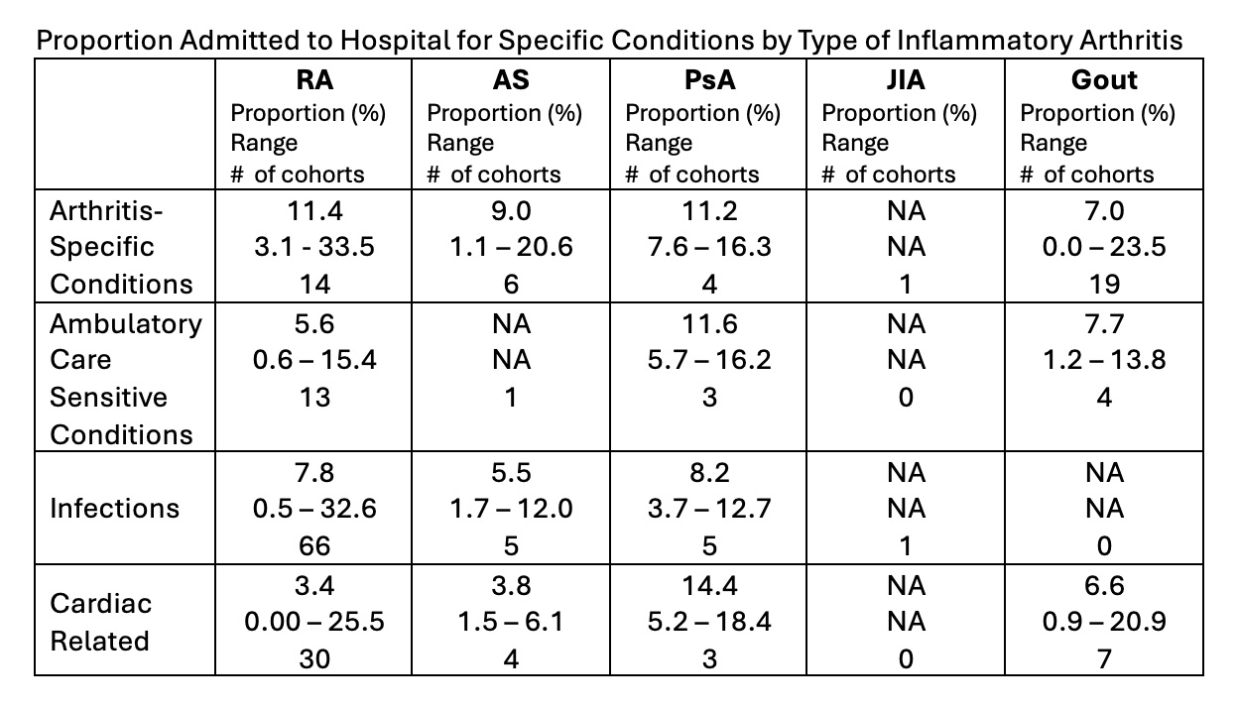The height and width of the screenshot is (712, 1238).
Task: Select the PsA Cardiac Related proportion 14.4
Action: [x=709, y=585]
